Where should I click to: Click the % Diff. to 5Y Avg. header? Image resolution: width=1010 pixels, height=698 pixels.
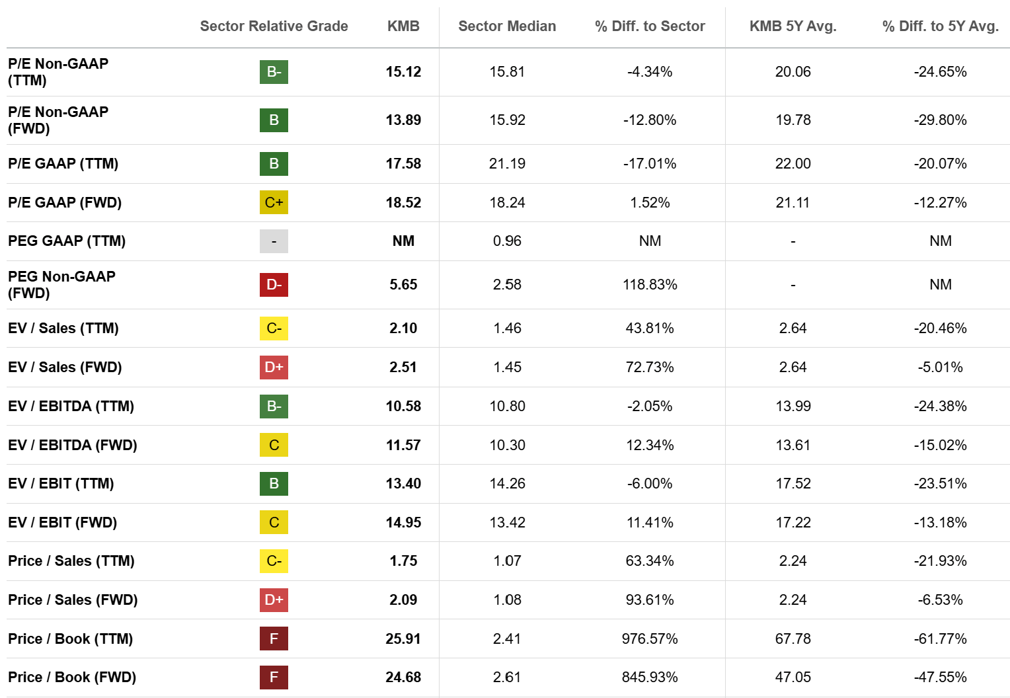tap(940, 26)
